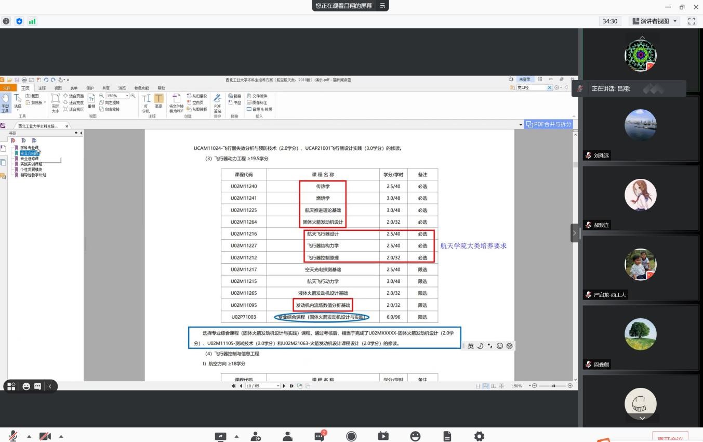
Task: Enter full screen mode via corner icon
Action: coord(691,21)
